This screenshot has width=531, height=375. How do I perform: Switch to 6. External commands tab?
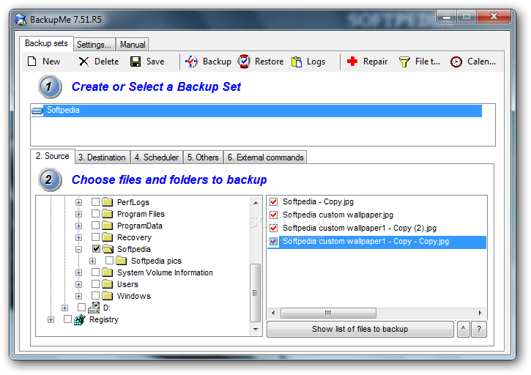point(265,157)
